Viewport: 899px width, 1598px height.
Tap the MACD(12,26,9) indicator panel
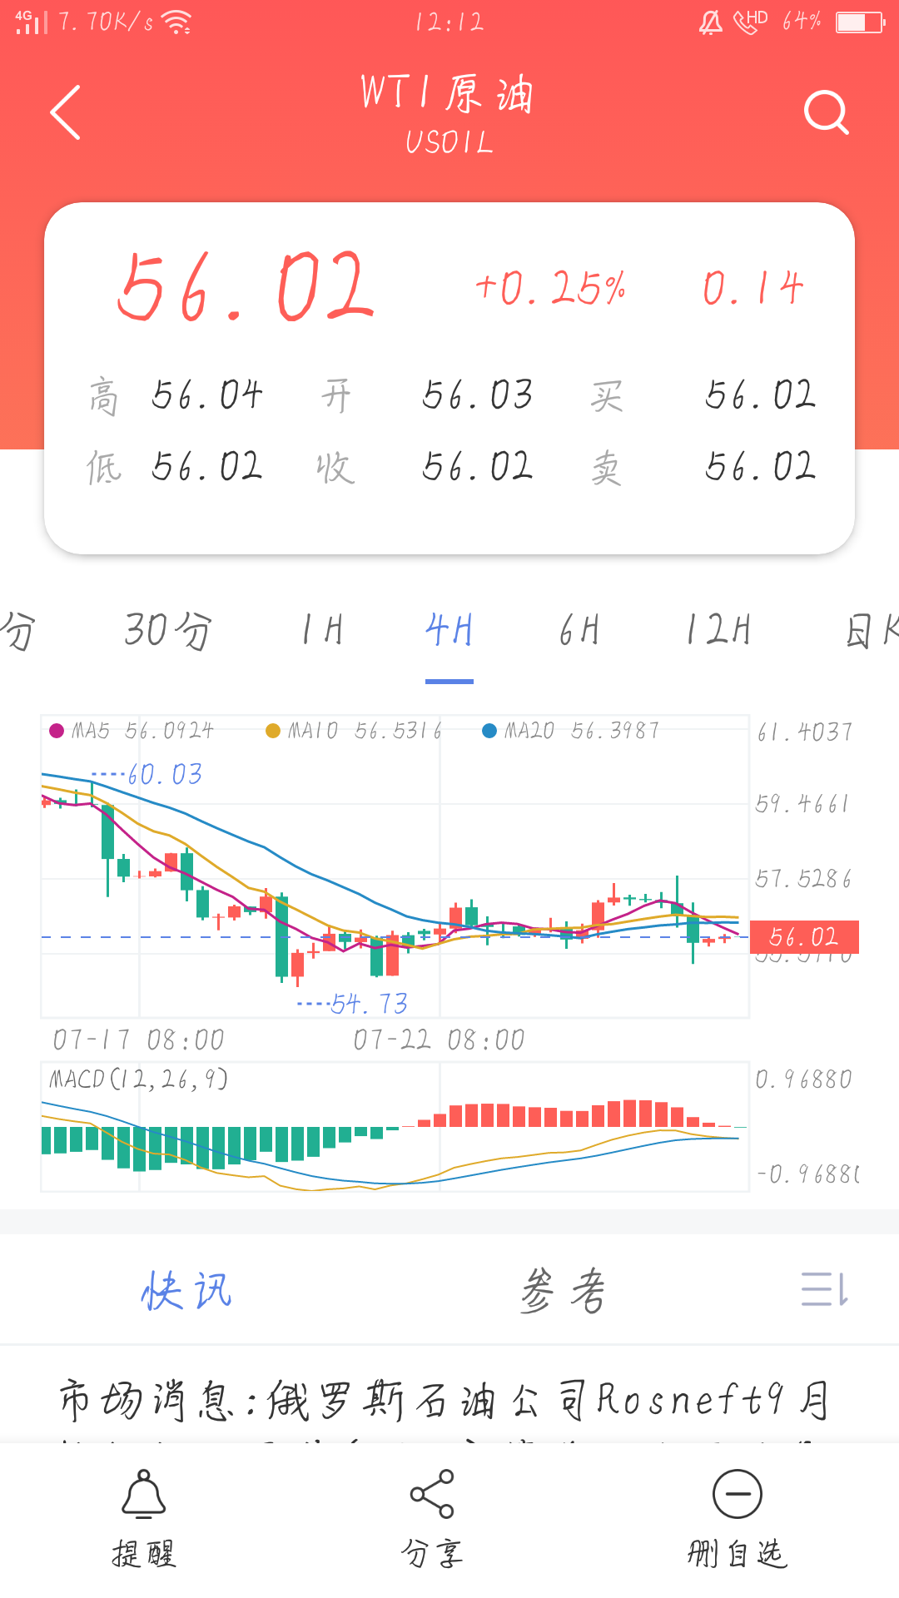click(395, 1127)
